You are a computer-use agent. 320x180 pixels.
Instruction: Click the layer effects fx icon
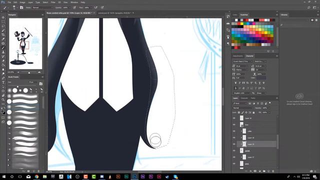coord(250,171)
